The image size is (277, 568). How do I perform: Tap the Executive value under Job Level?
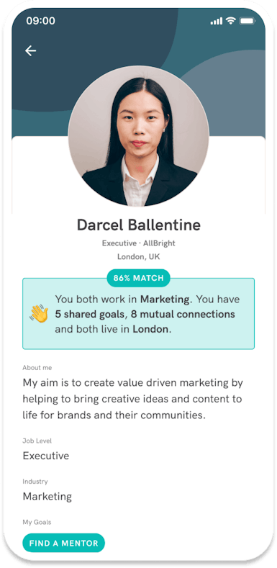click(x=46, y=456)
